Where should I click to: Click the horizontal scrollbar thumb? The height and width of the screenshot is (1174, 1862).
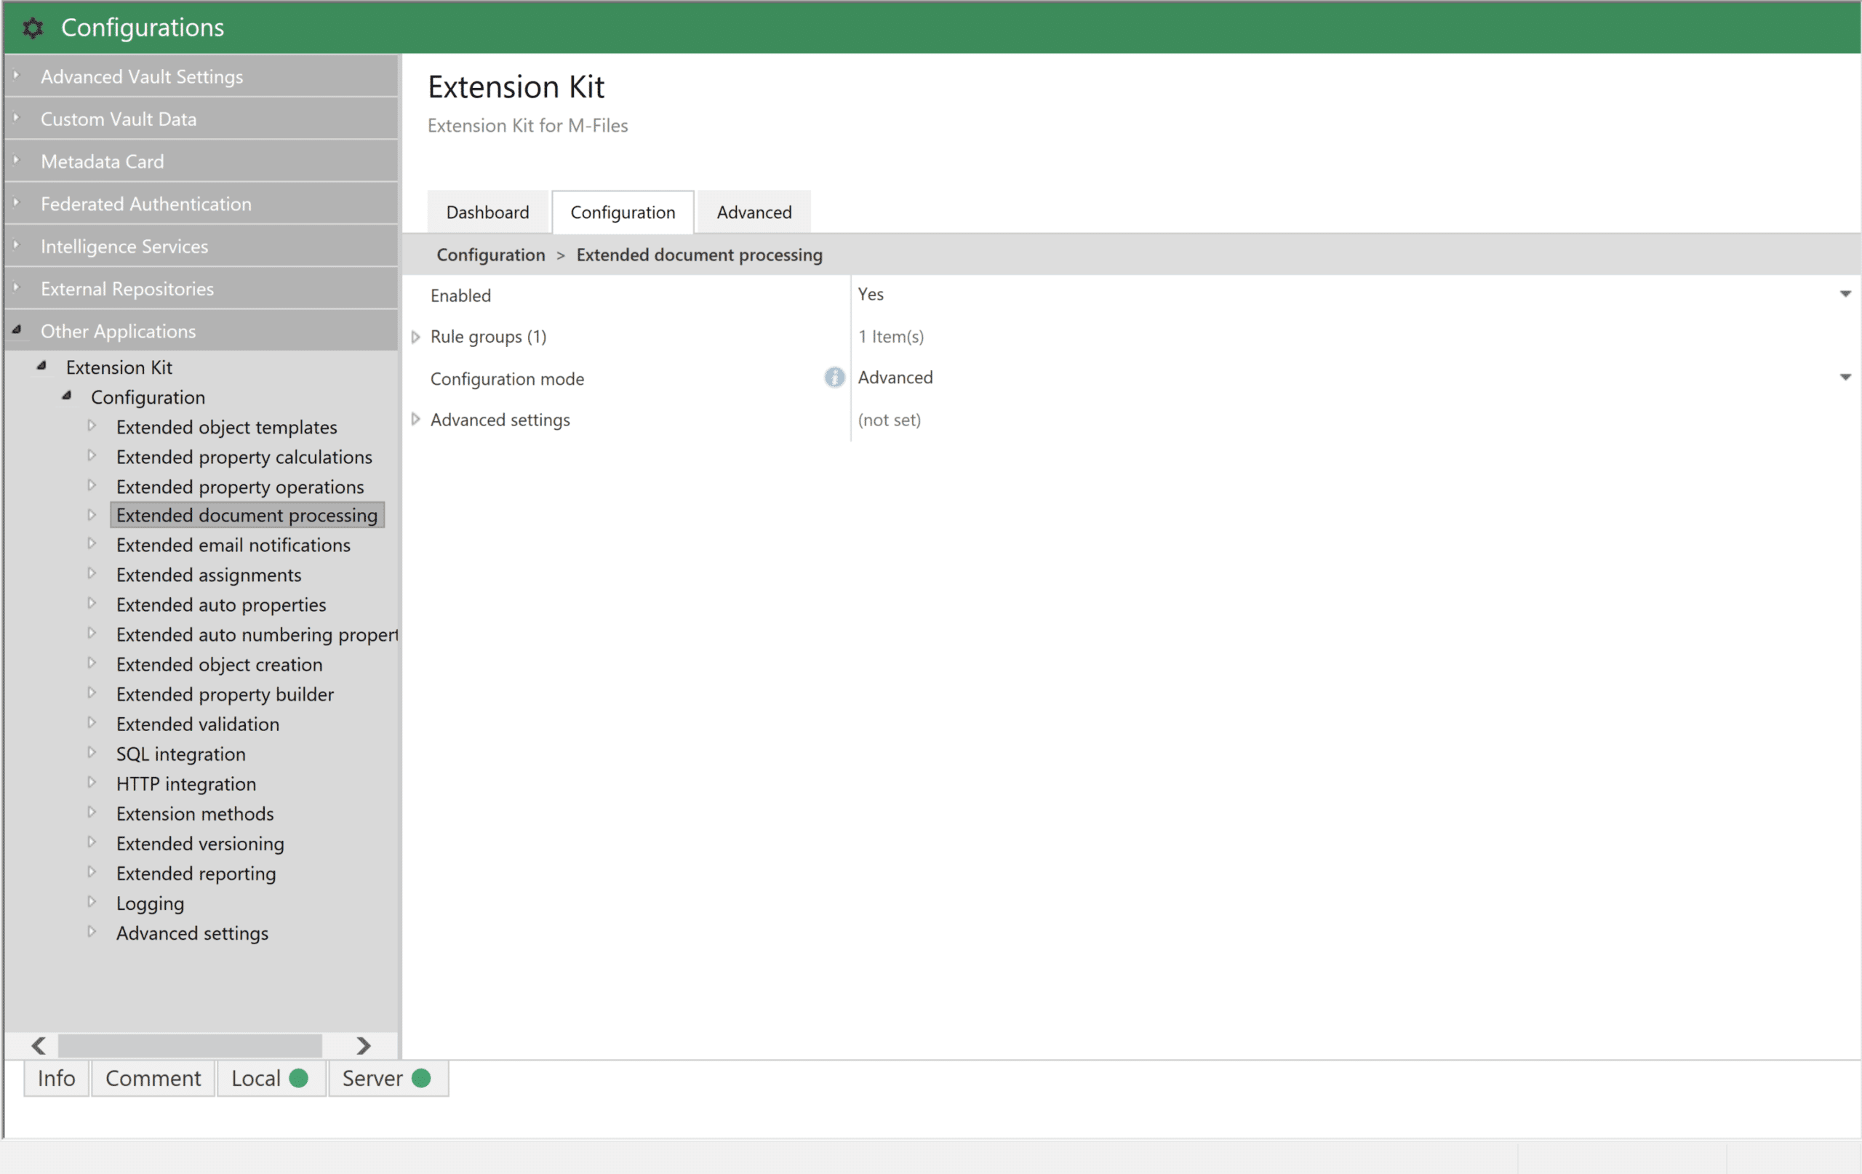click(191, 1046)
